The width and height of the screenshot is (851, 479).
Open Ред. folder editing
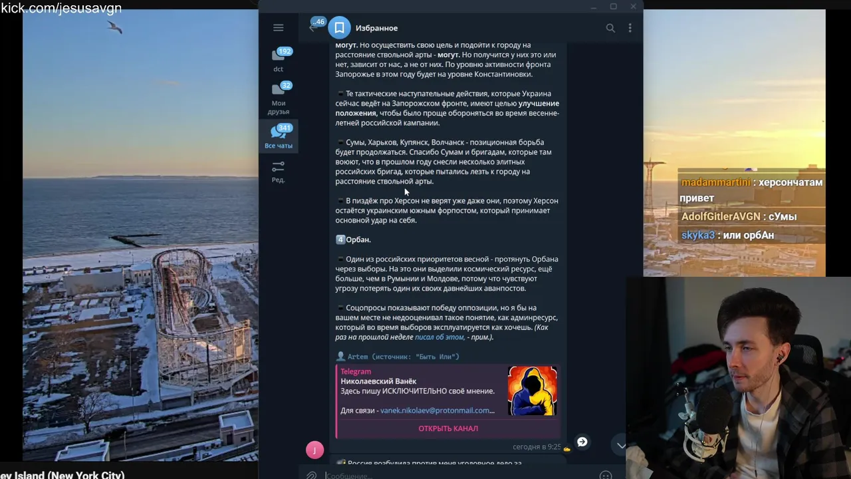tap(279, 171)
